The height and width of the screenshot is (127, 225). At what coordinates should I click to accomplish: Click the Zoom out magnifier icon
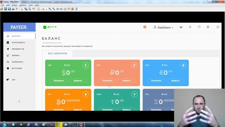pos(53,9)
